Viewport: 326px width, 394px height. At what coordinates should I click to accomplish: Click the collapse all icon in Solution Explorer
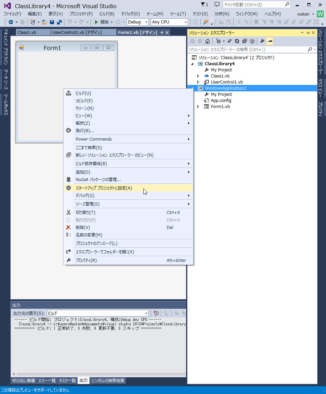click(x=244, y=41)
